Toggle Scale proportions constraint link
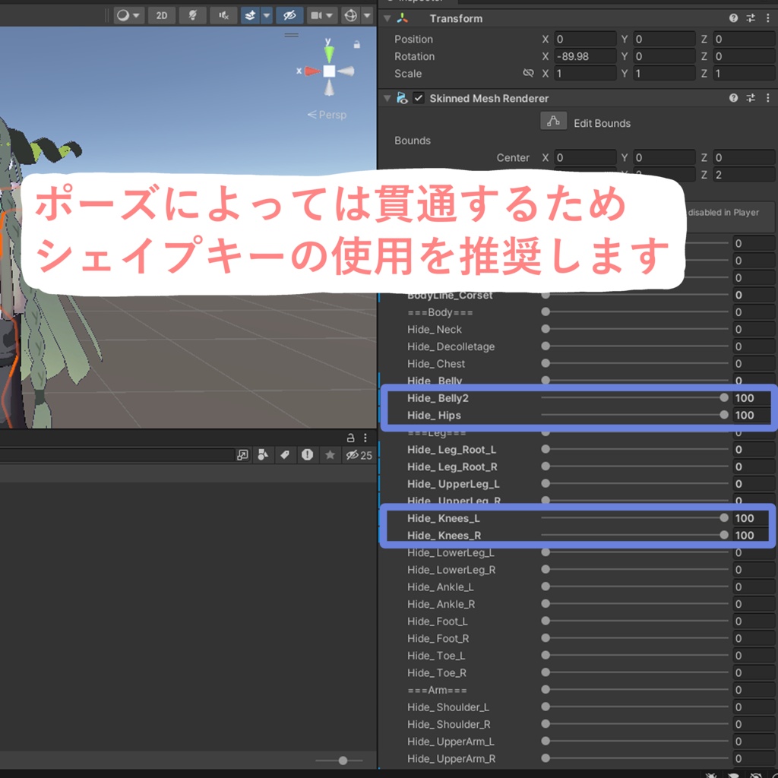The width and height of the screenshot is (778, 778). click(x=529, y=74)
